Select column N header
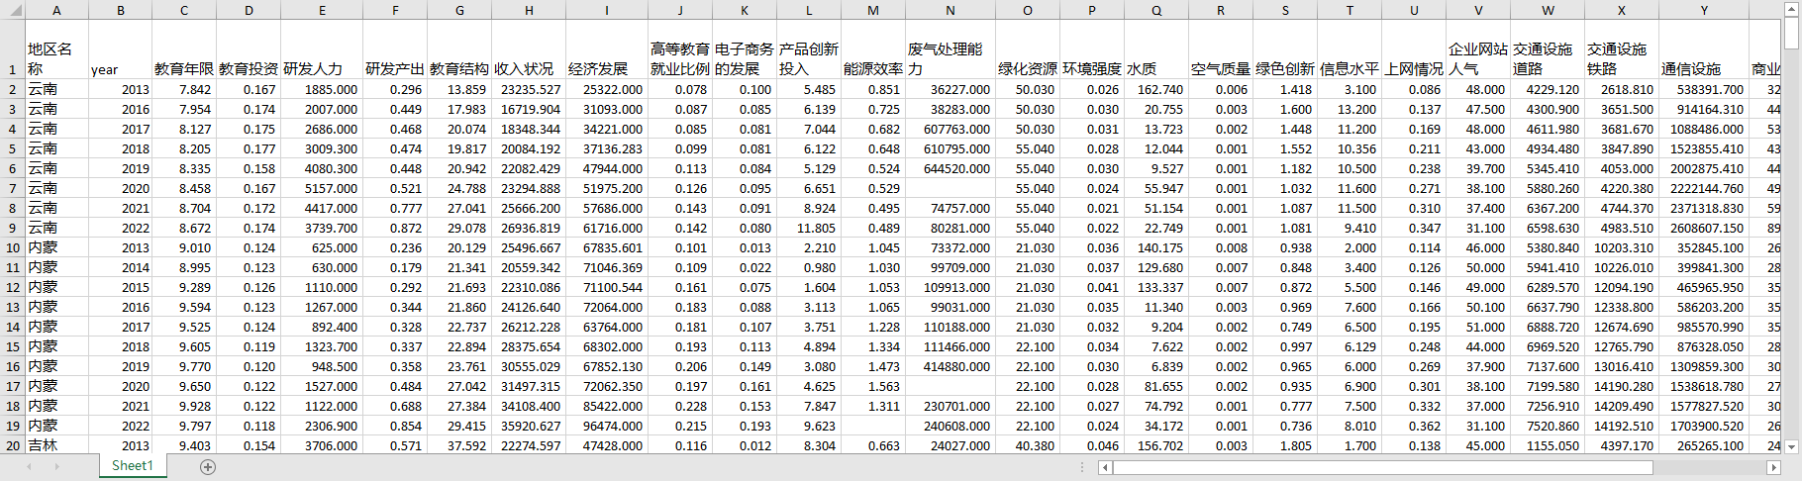 951,10
